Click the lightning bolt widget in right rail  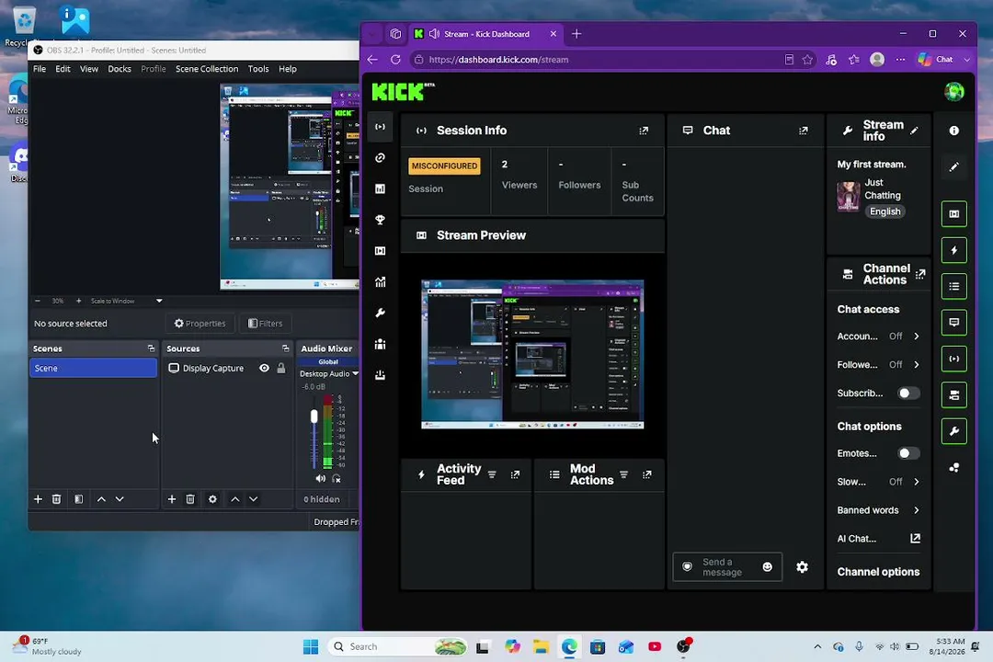(953, 250)
